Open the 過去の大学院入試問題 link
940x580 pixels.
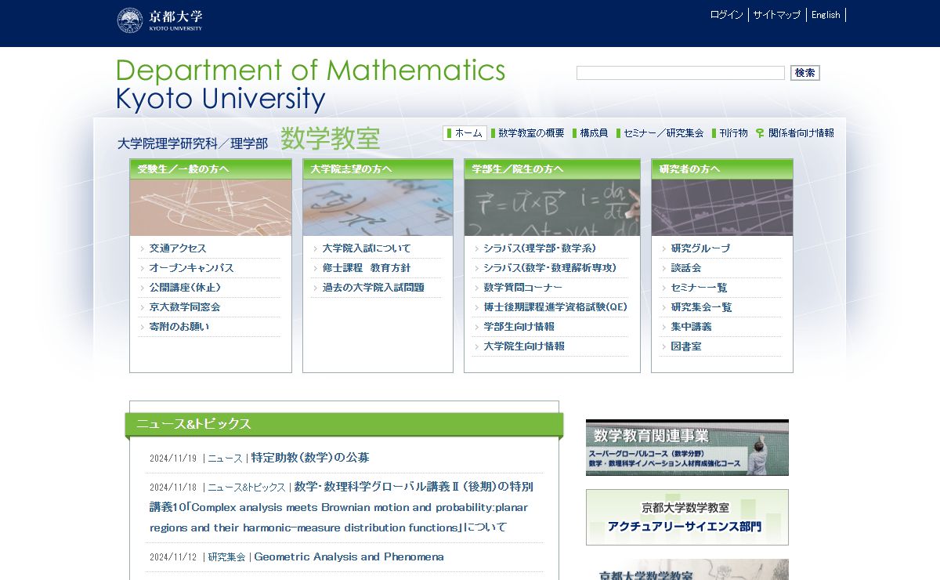tap(374, 288)
